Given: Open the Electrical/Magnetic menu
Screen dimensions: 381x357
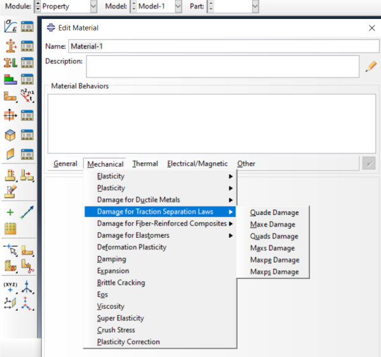Looking at the screenshot, I should tap(197, 164).
